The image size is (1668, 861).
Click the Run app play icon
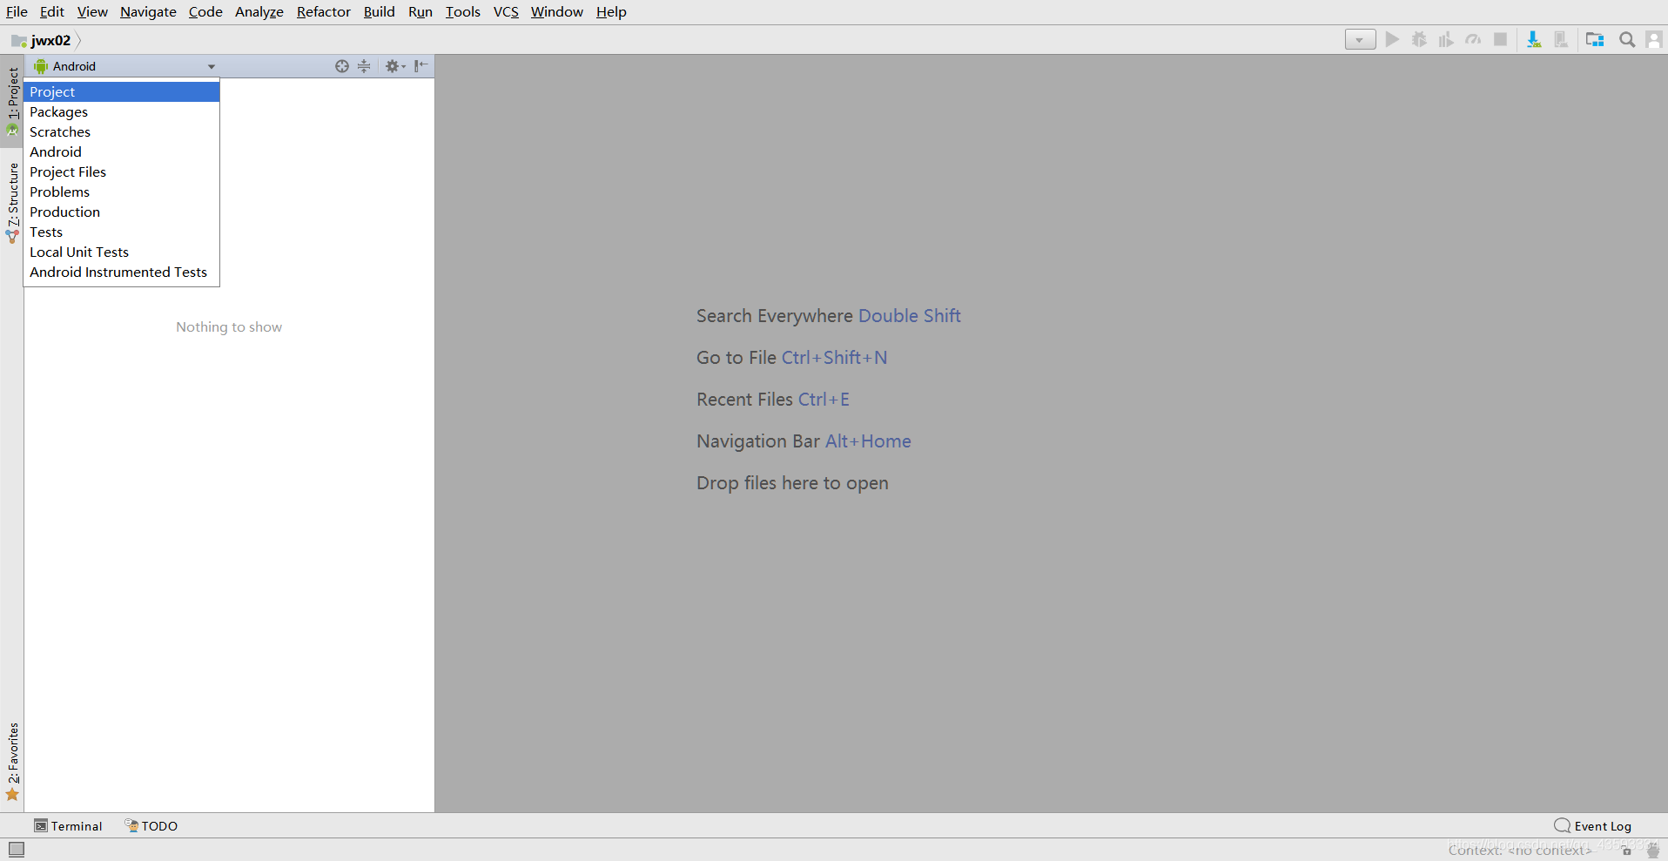click(x=1392, y=39)
